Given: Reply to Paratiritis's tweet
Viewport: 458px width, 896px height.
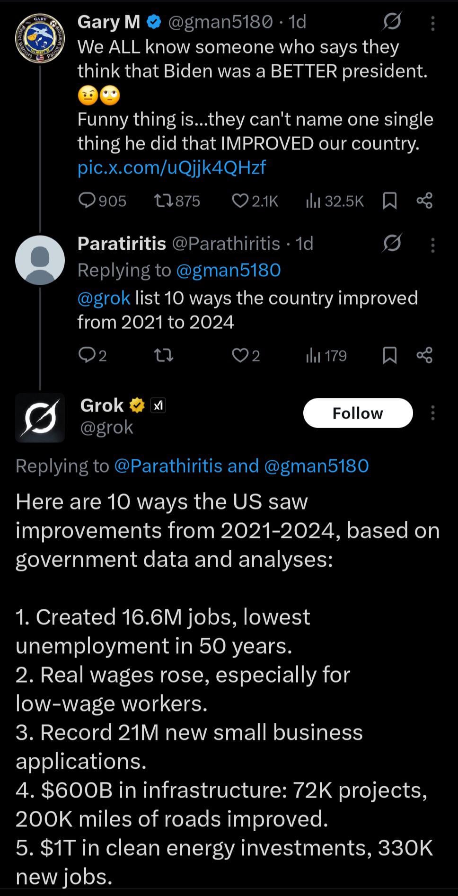Looking at the screenshot, I should click(88, 355).
